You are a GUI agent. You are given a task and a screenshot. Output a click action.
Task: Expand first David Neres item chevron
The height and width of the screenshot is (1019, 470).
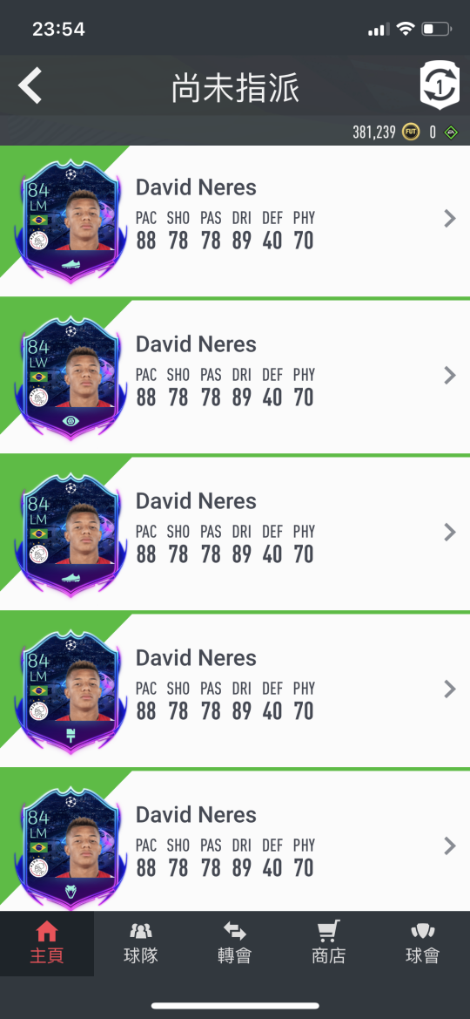point(449,218)
